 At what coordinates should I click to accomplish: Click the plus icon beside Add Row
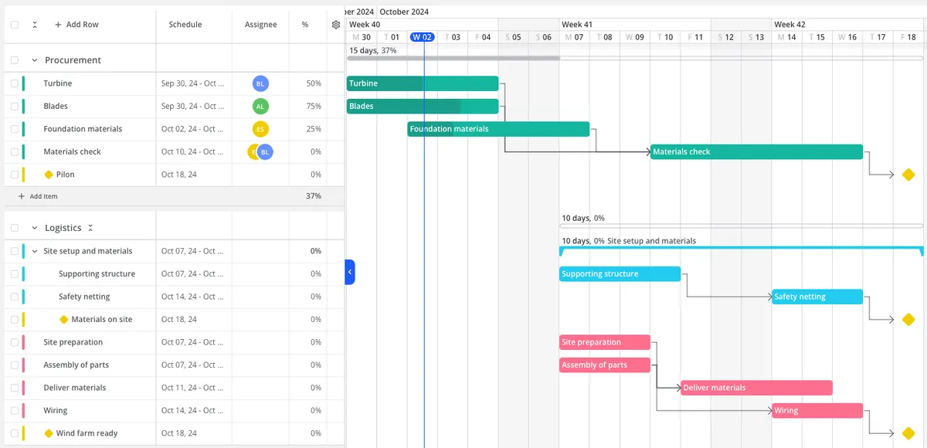58,25
